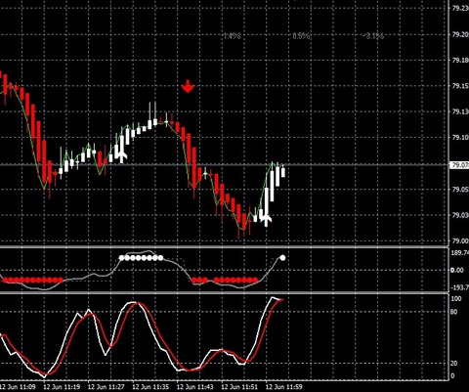Click the 12 Jun 11:59 time label
469x392 pixels.
click(x=283, y=387)
